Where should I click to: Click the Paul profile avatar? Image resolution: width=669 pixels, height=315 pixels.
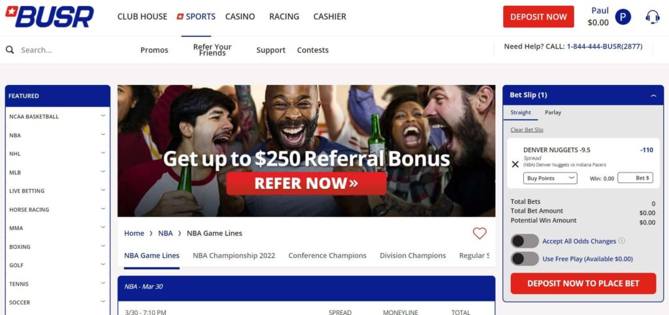pos(623,17)
